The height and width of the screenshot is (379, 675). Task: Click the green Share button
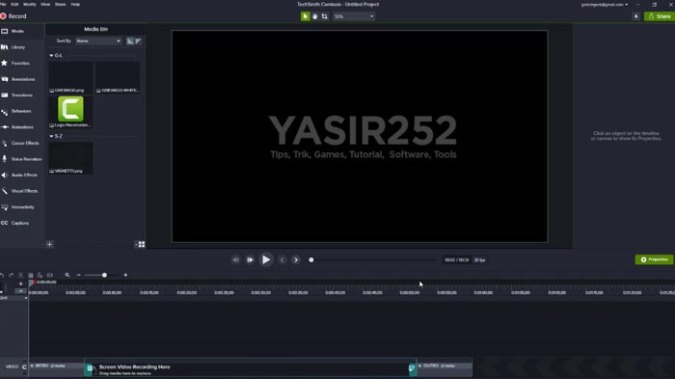(659, 16)
